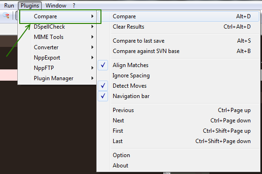Select Compare against SVN base
The image size is (262, 174).
178,51
